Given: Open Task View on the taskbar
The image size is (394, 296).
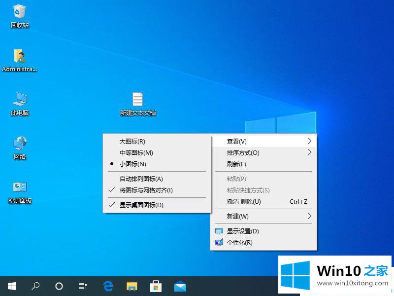Looking at the screenshot, I should coord(82,286).
